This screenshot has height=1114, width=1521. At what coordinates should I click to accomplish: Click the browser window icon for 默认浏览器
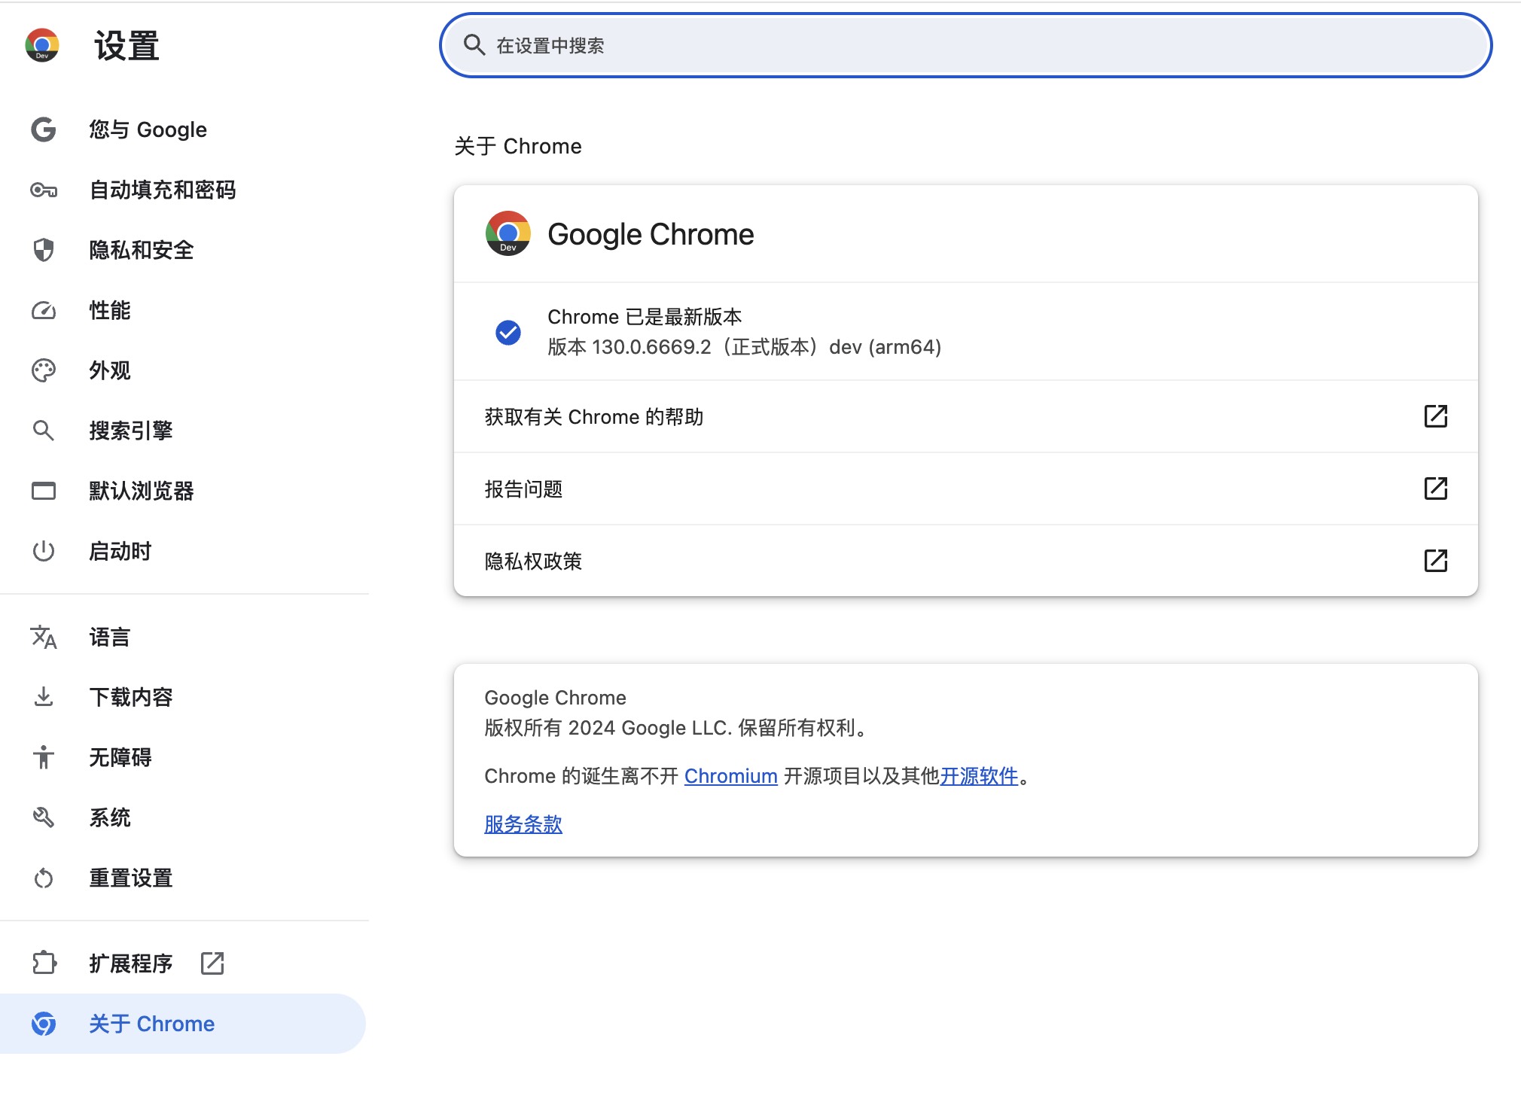pyautogui.click(x=44, y=491)
